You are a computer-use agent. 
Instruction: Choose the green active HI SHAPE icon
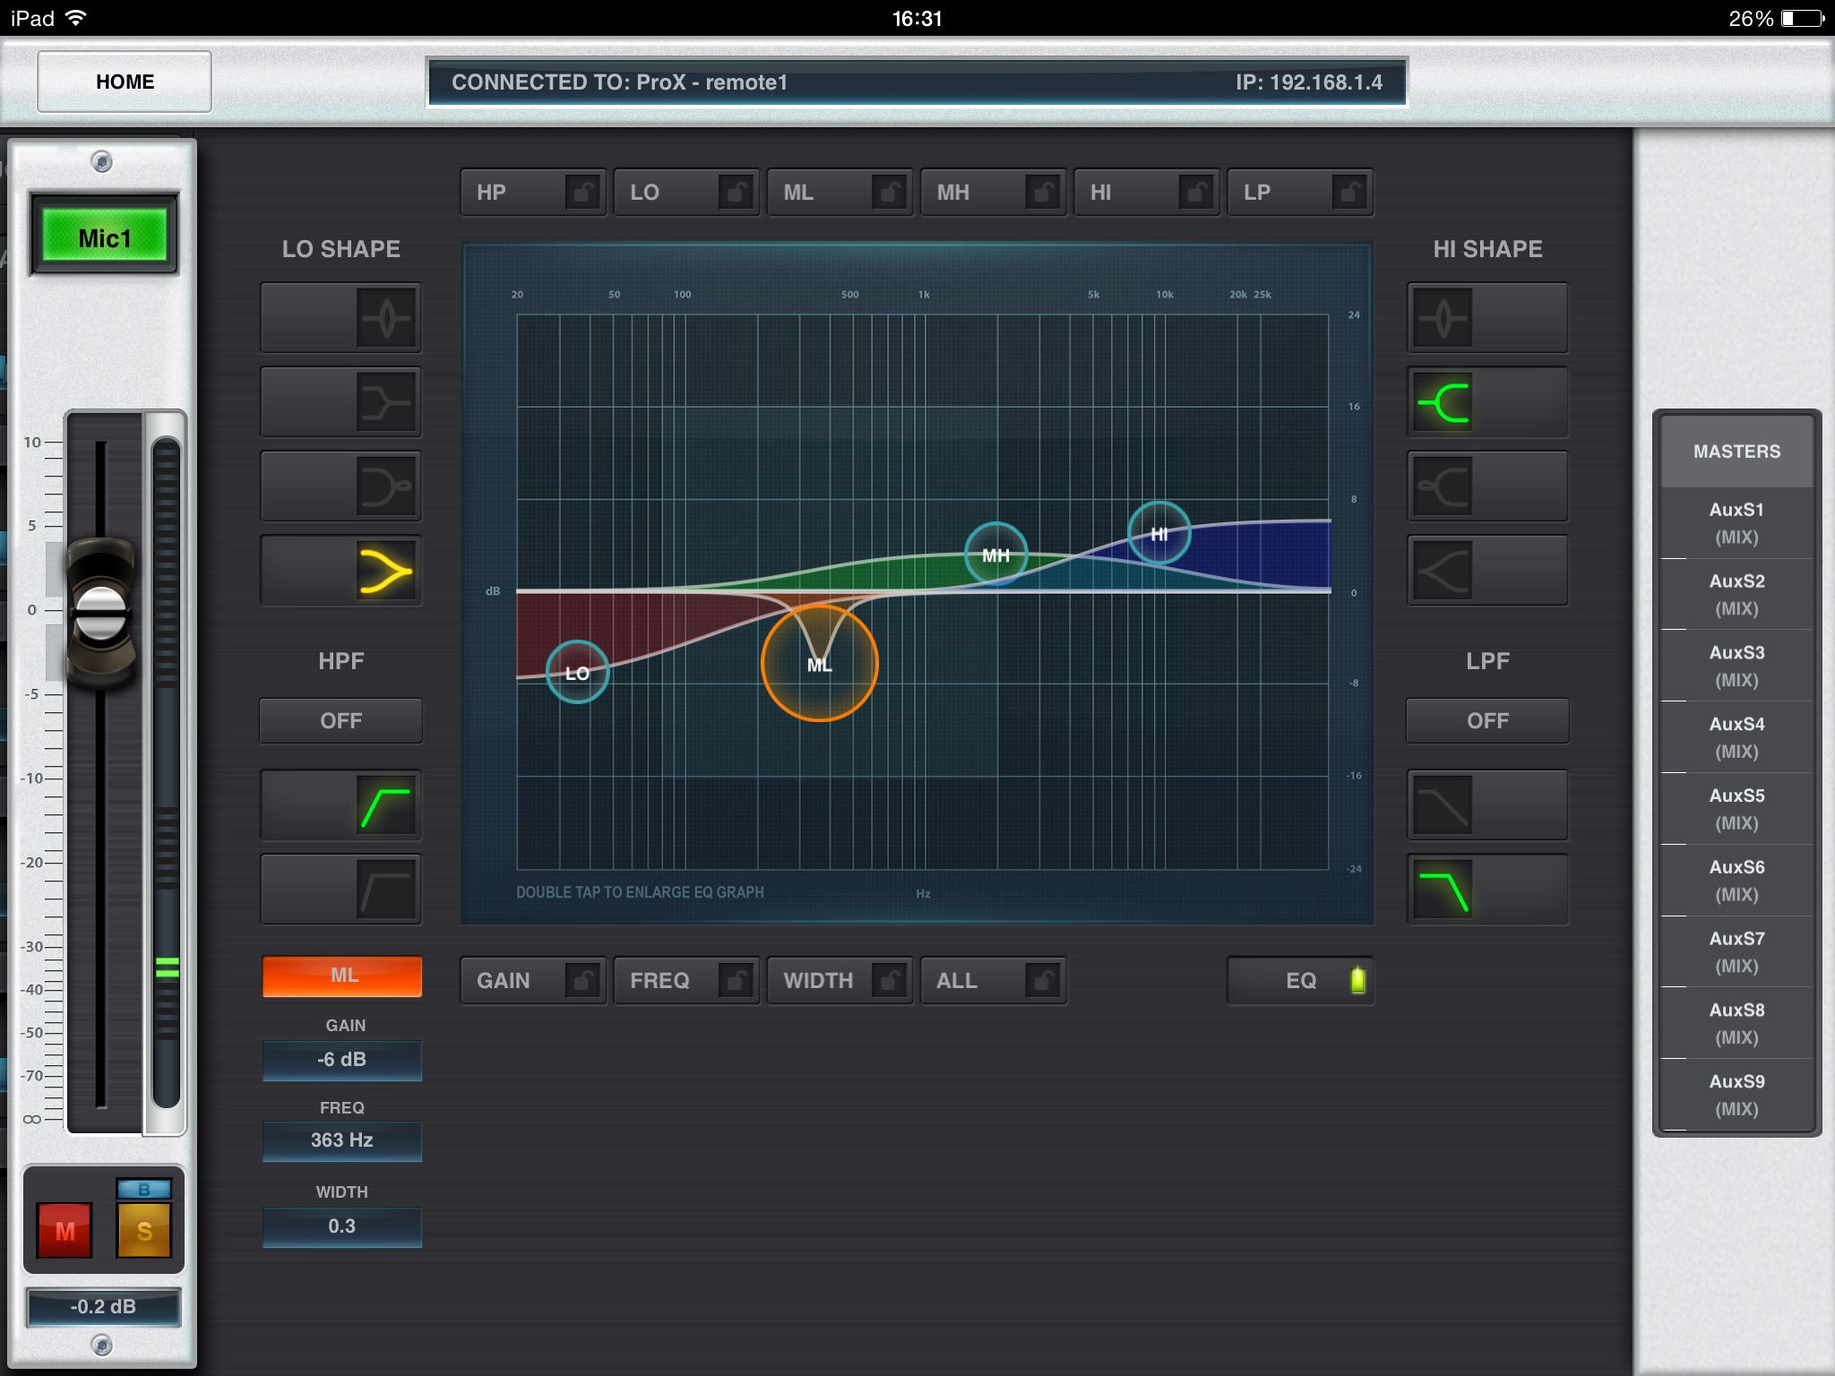[1443, 402]
